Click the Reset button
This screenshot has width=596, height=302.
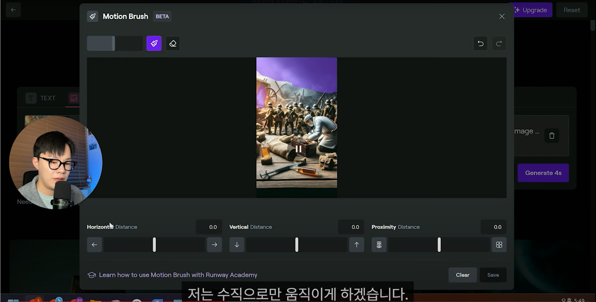(x=571, y=10)
